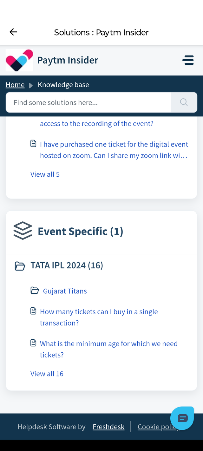The width and height of the screenshot is (203, 451).
Task: Open the hamburger menu
Action: (x=188, y=60)
